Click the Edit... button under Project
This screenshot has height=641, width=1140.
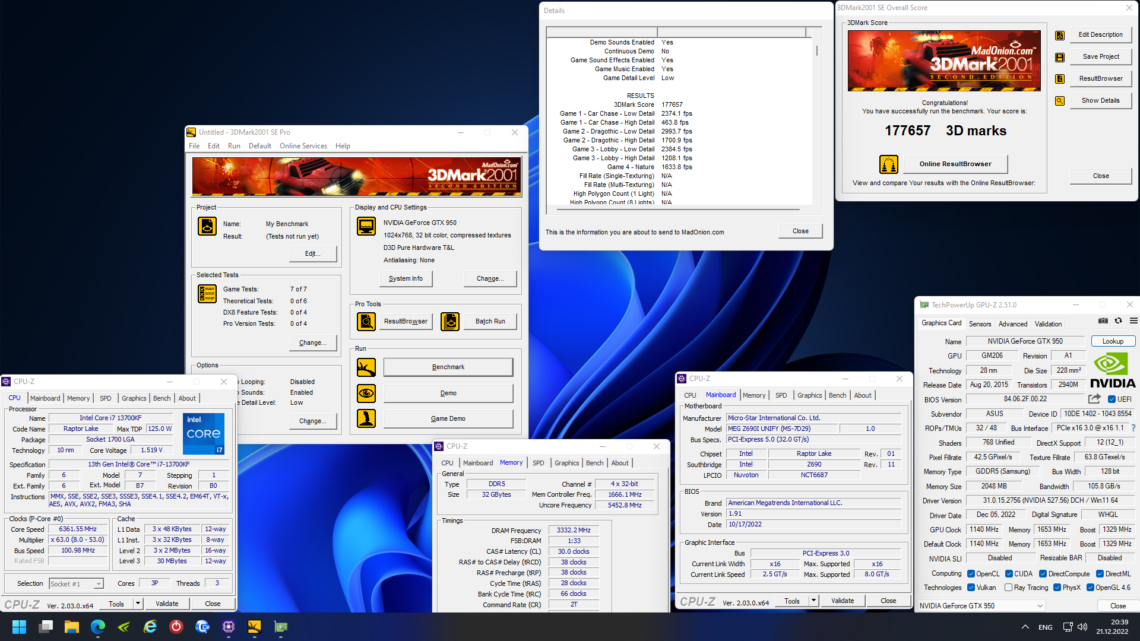click(x=313, y=253)
